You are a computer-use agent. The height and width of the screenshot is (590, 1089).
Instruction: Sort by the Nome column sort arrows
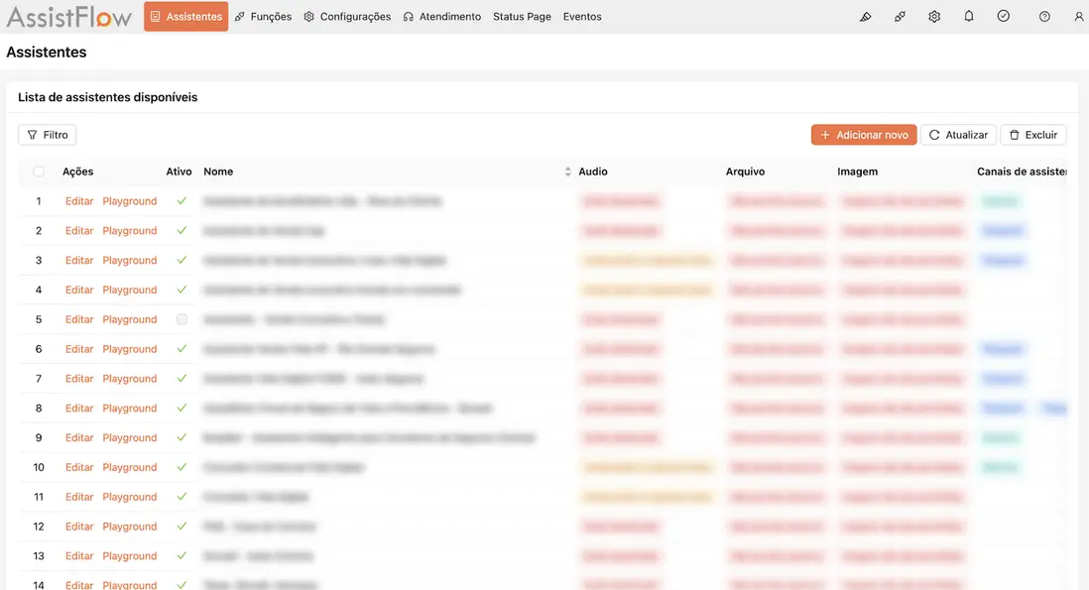(567, 172)
